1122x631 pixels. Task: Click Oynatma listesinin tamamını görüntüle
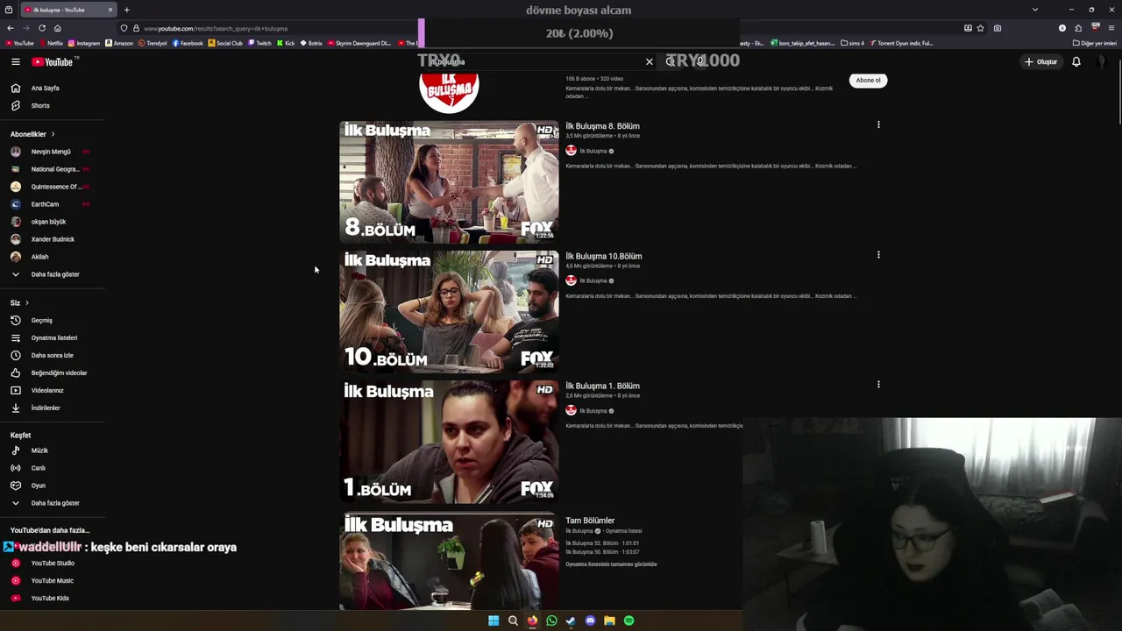pyautogui.click(x=611, y=564)
